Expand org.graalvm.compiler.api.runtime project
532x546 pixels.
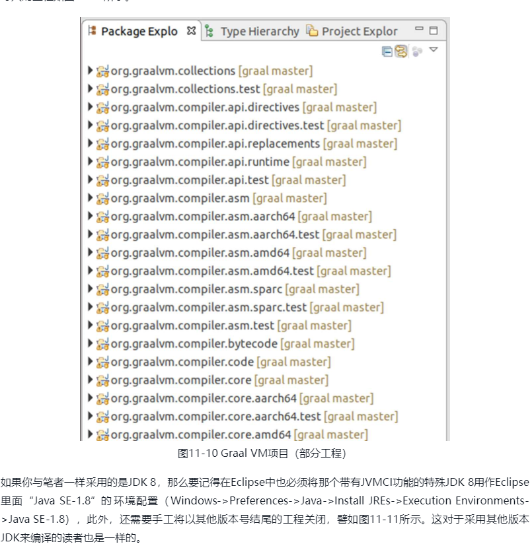(x=90, y=161)
